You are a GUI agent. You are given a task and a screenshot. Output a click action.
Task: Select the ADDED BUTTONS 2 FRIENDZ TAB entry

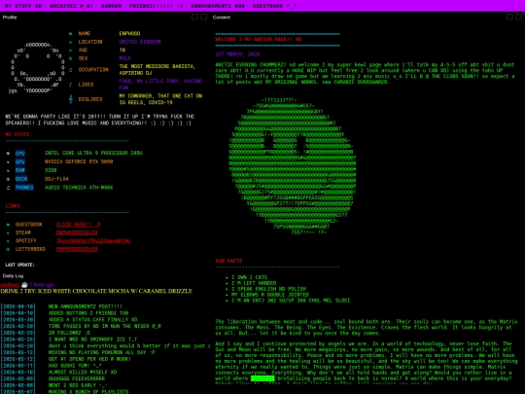(88, 313)
